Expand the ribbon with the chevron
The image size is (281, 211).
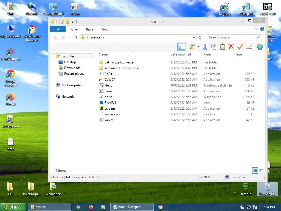[256, 29]
